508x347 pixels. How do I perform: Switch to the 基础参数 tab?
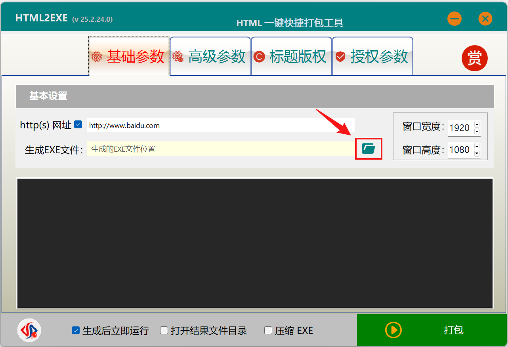129,56
